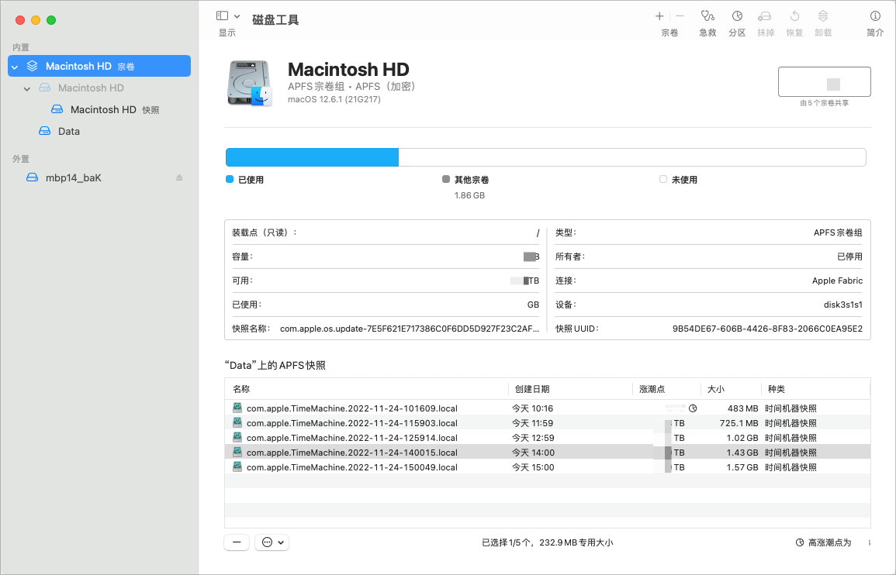Click the blue used-space storage bar
This screenshot has width=896, height=575.
coord(312,157)
